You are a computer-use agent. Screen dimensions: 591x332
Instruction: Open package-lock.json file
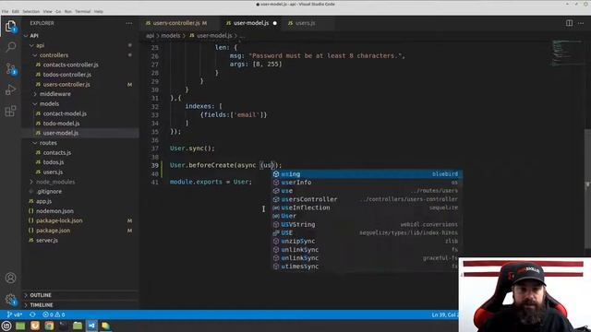coord(59,220)
